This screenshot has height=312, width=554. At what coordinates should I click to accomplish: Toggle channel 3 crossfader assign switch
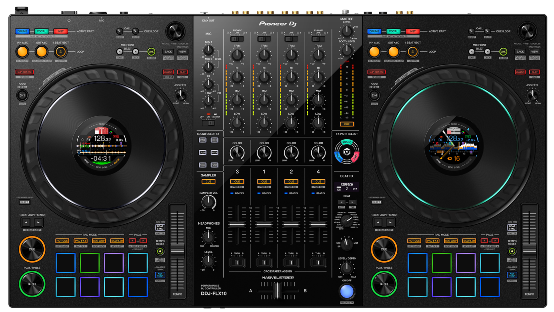pos(237,262)
